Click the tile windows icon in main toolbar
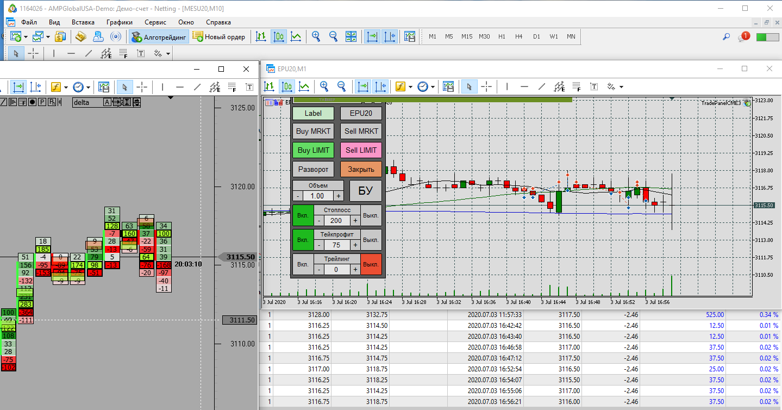782x410 pixels. 351,37
